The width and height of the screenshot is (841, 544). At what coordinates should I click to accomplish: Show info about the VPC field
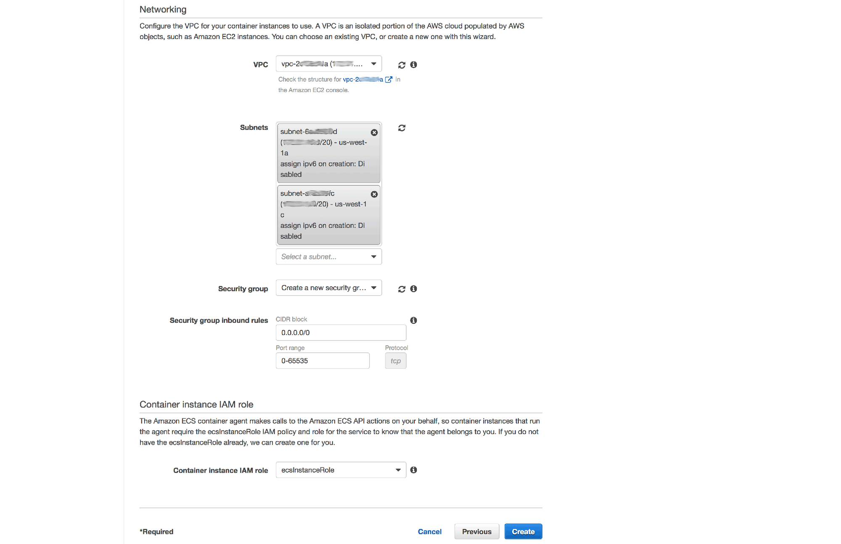[414, 65]
